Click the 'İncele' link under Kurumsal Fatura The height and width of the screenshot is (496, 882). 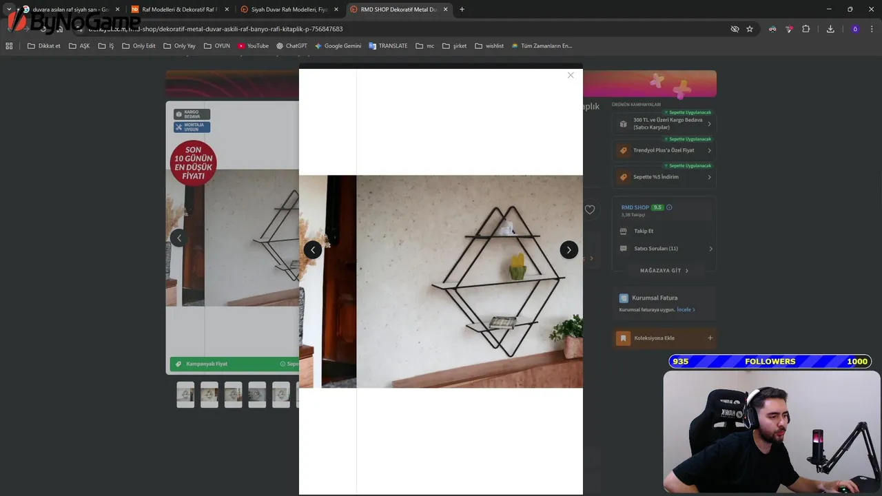(685, 310)
